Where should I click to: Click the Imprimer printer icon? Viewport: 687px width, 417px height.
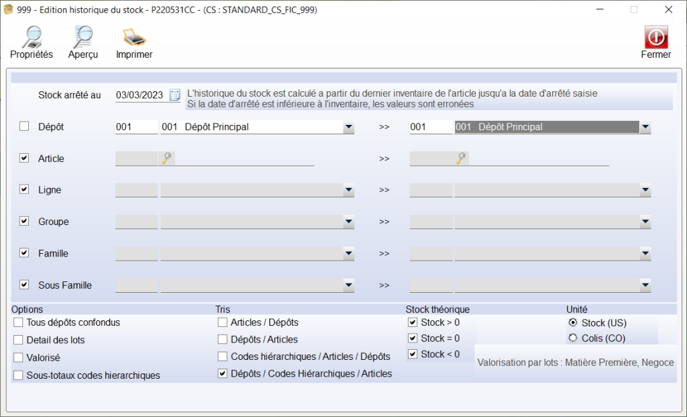tap(134, 37)
